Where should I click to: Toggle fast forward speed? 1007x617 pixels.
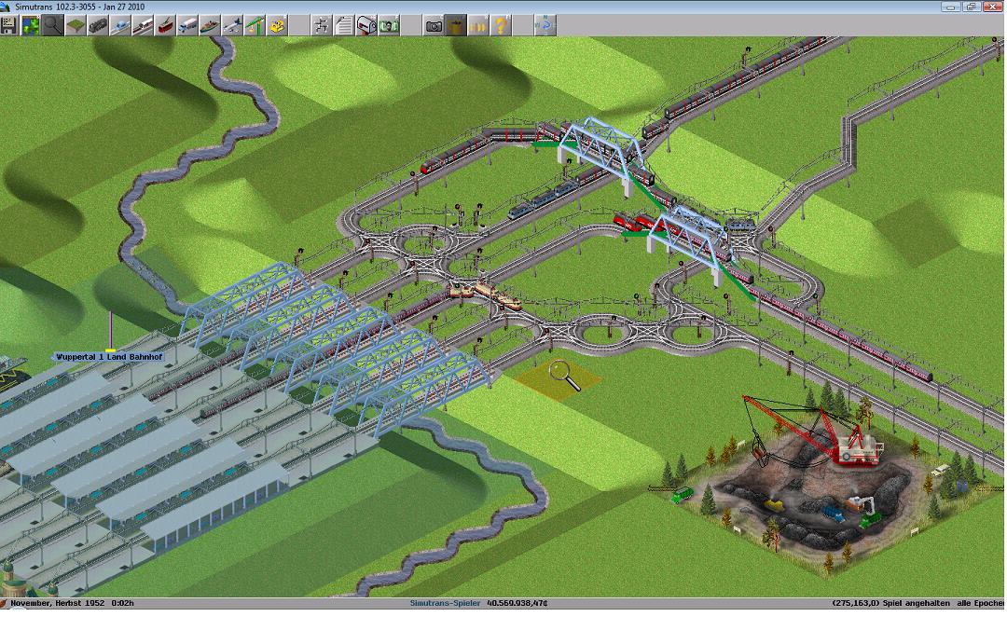tap(478, 25)
